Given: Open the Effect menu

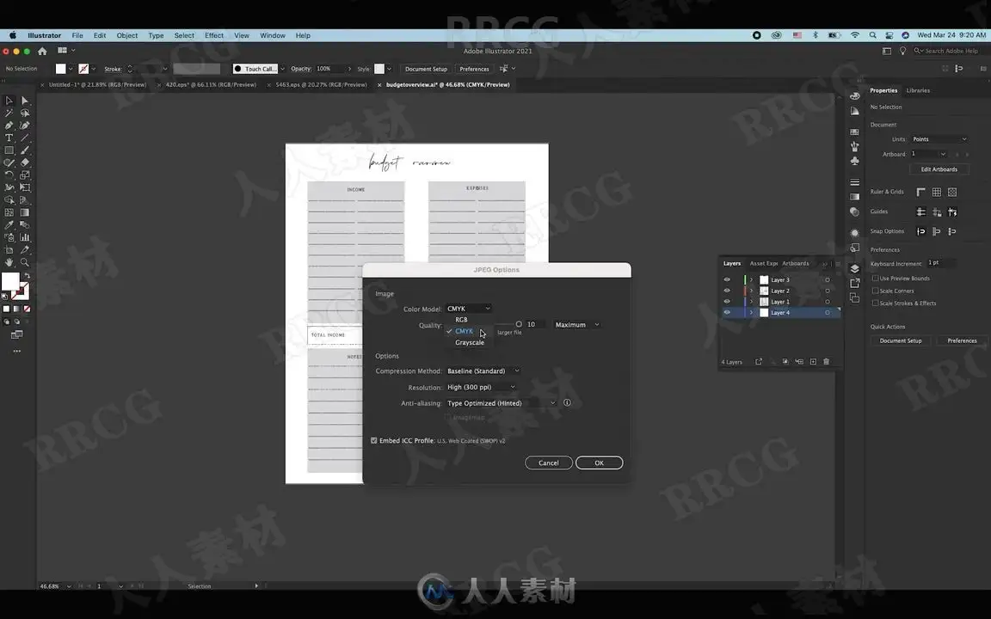Looking at the screenshot, I should click(213, 35).
